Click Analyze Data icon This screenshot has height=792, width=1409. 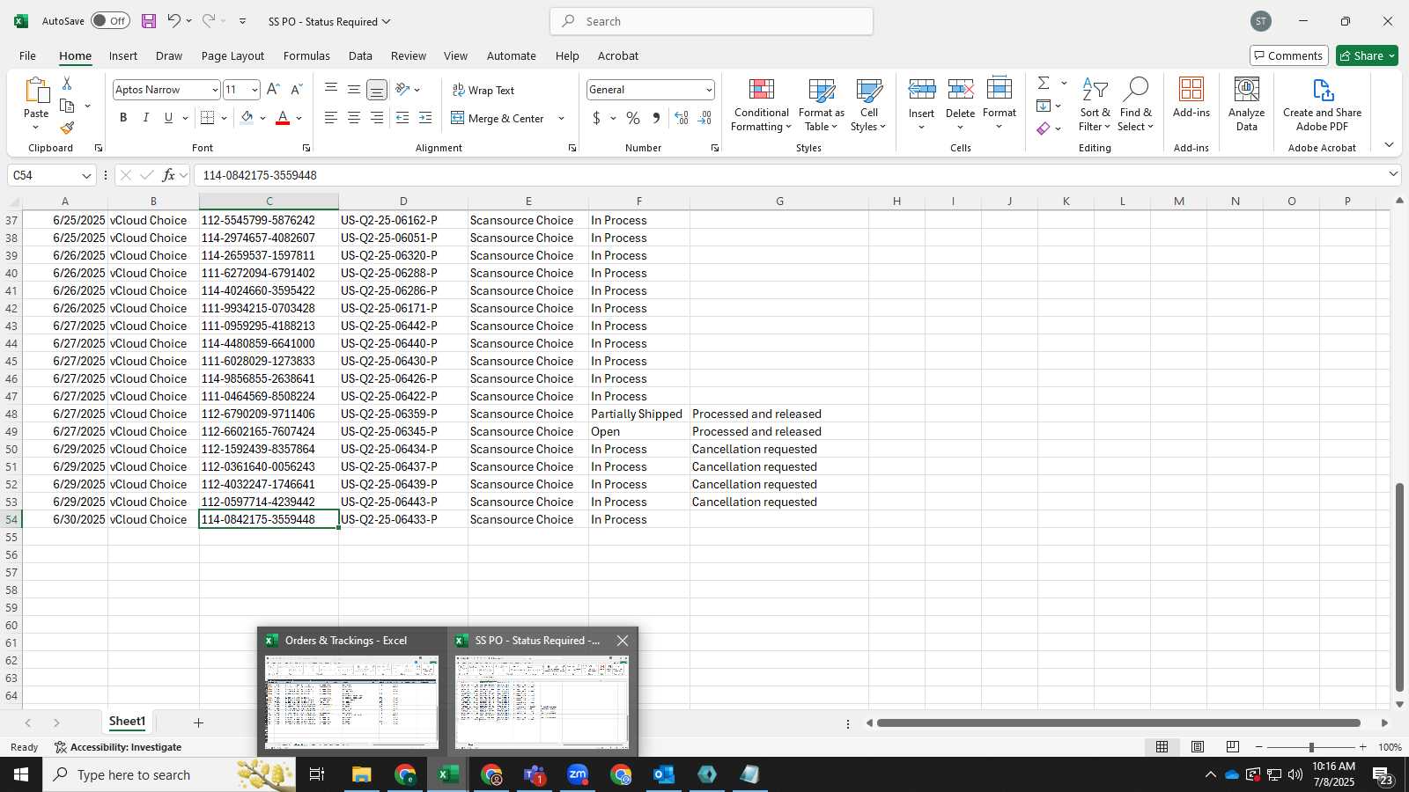point(1247,105)
